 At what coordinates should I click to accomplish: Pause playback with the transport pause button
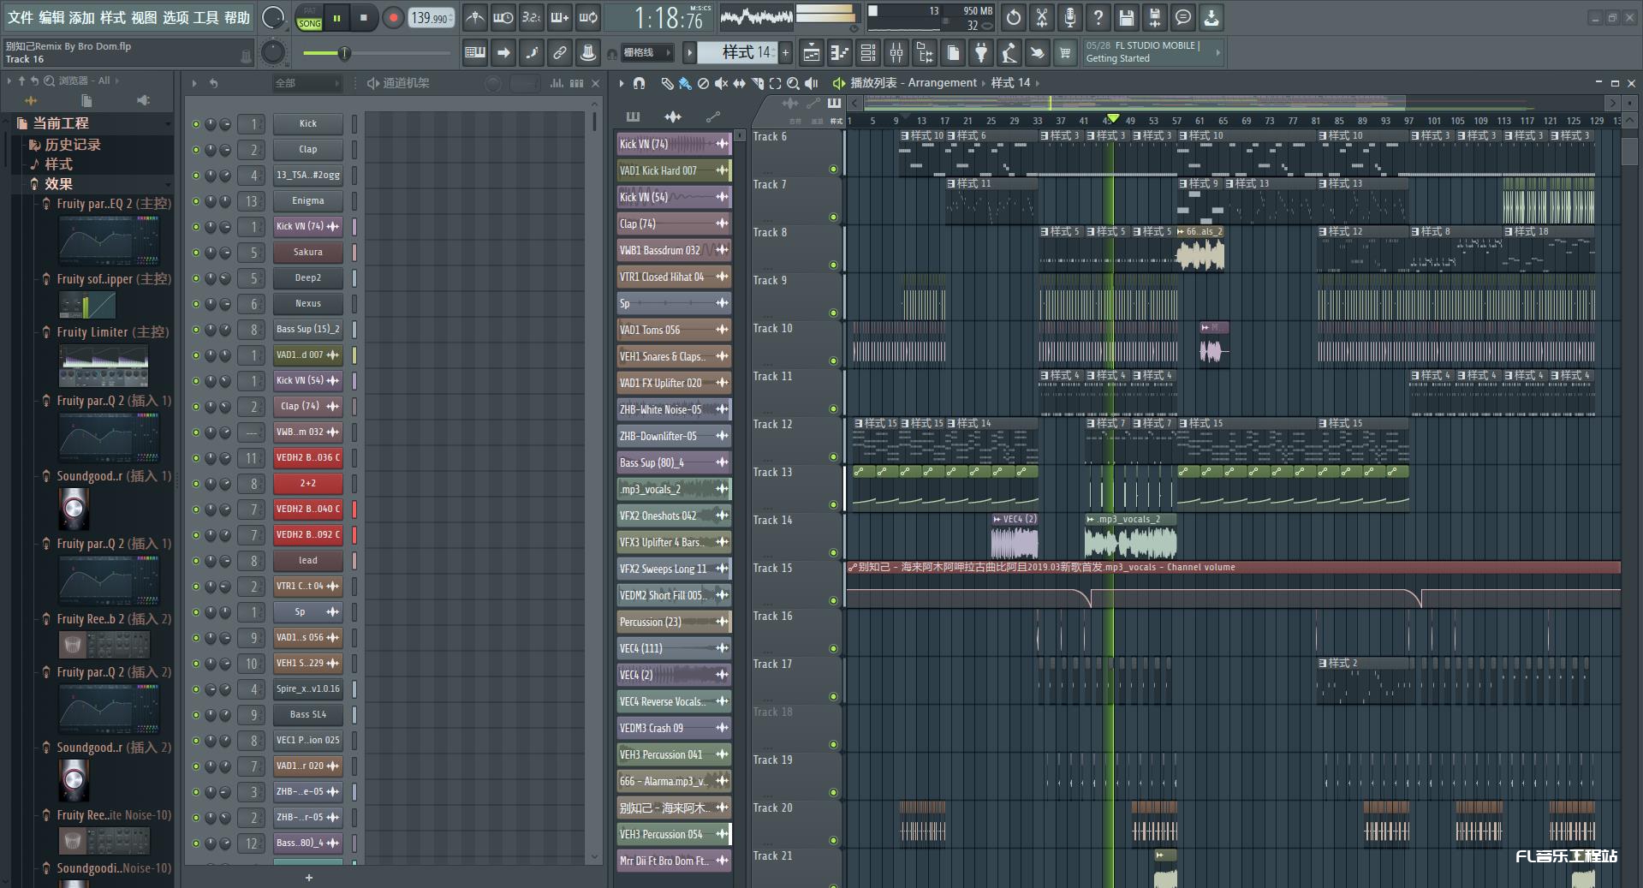tap(336, 17)
